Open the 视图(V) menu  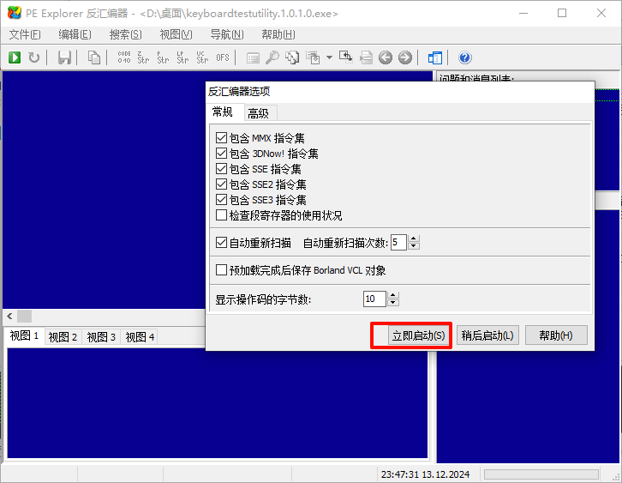[176, 34]
